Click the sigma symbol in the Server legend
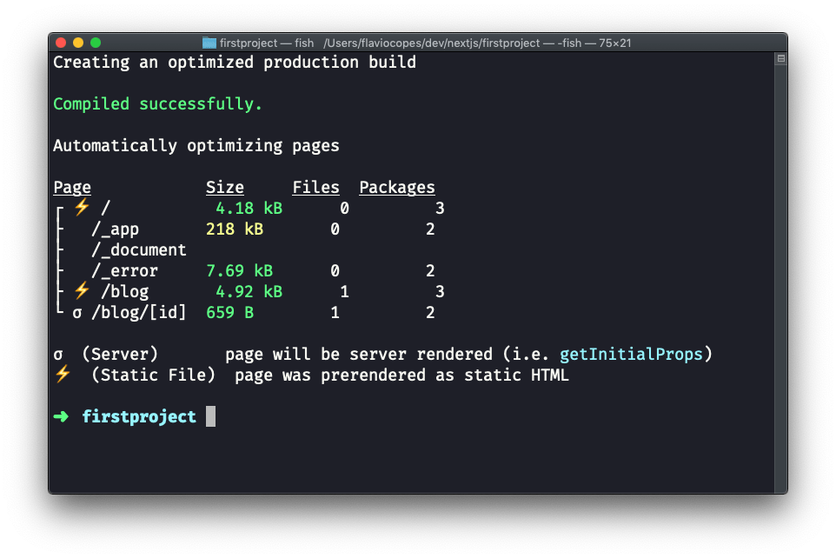The image size is (836, 558). point(58,355)
